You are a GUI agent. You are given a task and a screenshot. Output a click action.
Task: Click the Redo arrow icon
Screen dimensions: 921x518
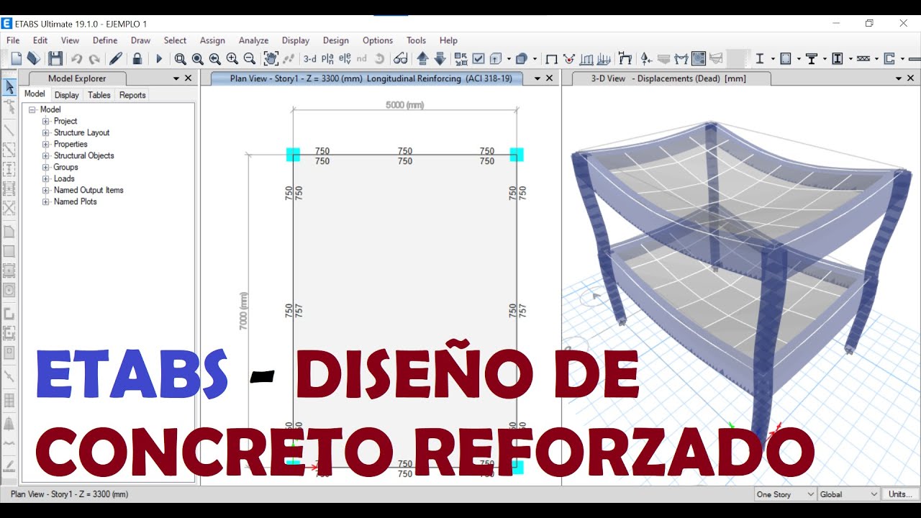(x=94, y=59)
